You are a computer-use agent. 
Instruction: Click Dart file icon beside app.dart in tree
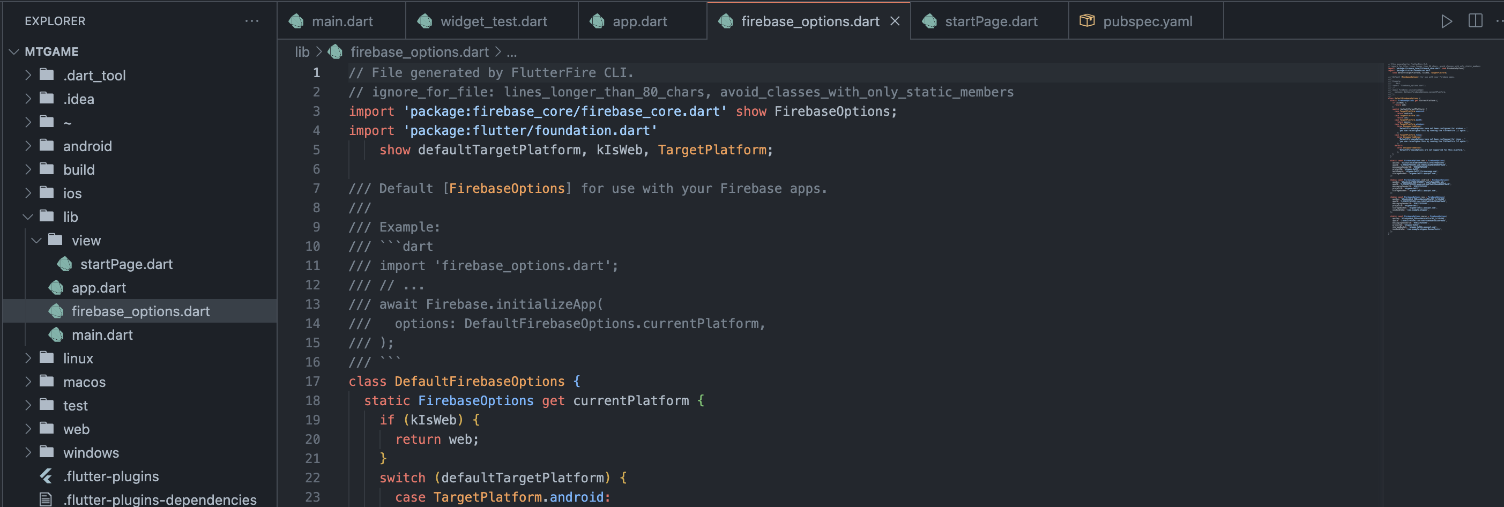[56, 287]
